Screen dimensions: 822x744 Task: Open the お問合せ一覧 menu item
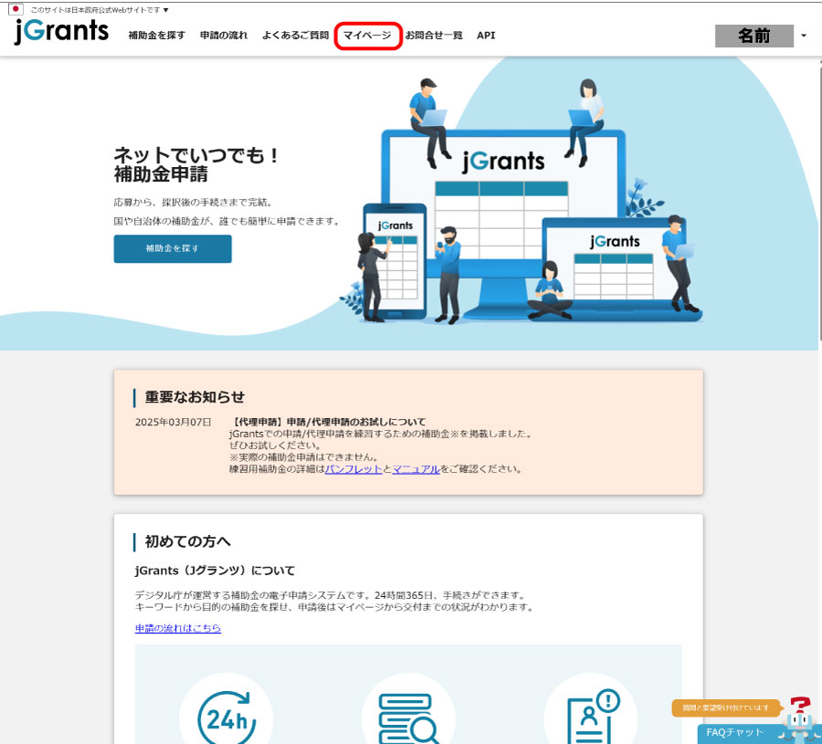coord(434,35)
